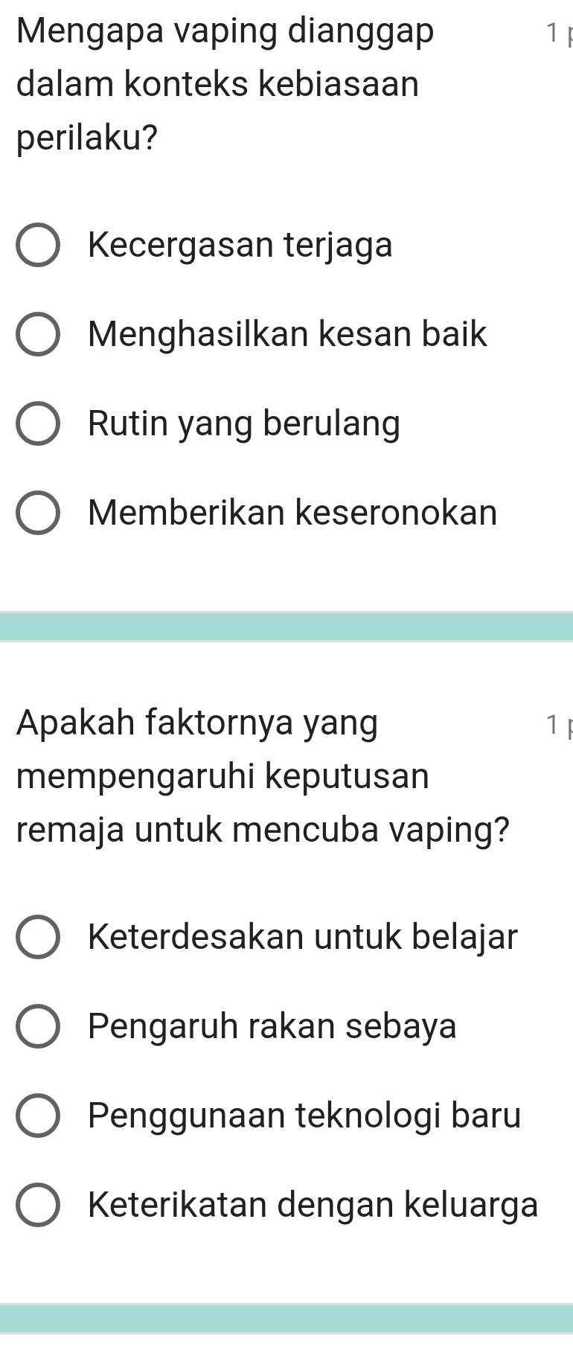Click the point value beside first question
The width and height of the screenshot is (573, 1347).
[557, 33]
